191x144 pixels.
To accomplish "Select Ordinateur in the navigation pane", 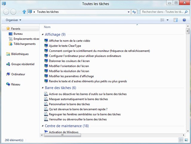I will pyautogui.click(x=18, y=74).
